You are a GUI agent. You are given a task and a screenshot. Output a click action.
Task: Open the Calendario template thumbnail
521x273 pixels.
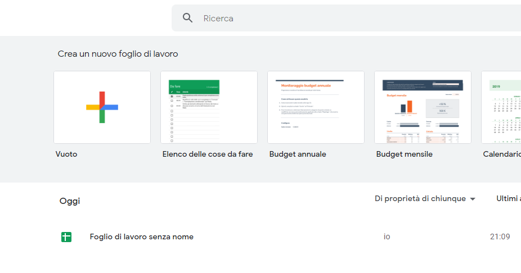(x=501, y=107)
